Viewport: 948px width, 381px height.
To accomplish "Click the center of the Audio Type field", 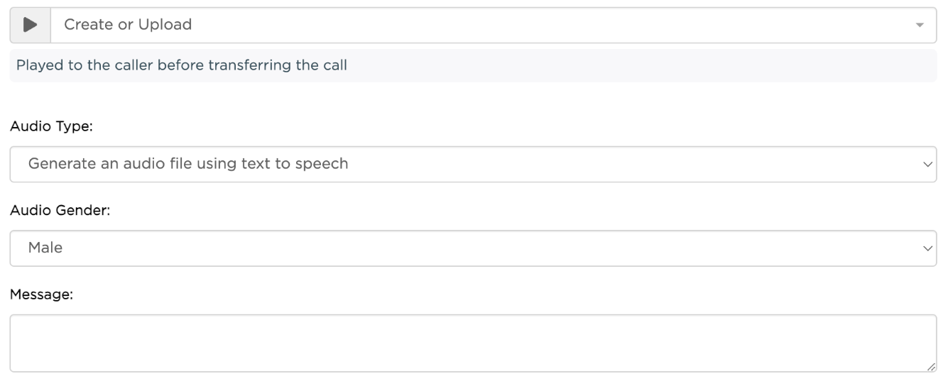I will tap(473, 165).
